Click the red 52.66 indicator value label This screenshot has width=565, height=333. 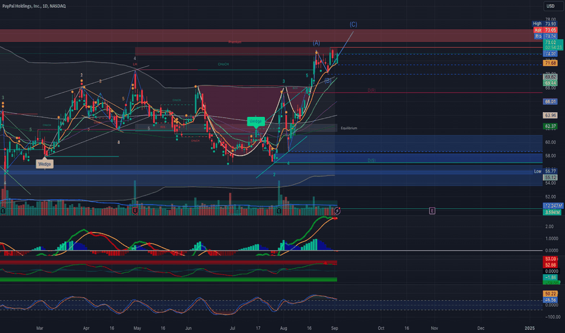click(x=550, y=265)
